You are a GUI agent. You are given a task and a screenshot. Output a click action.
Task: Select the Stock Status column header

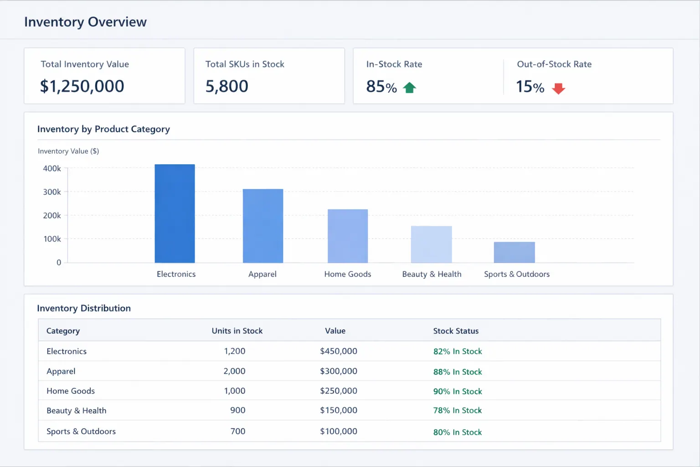[456, 331]
